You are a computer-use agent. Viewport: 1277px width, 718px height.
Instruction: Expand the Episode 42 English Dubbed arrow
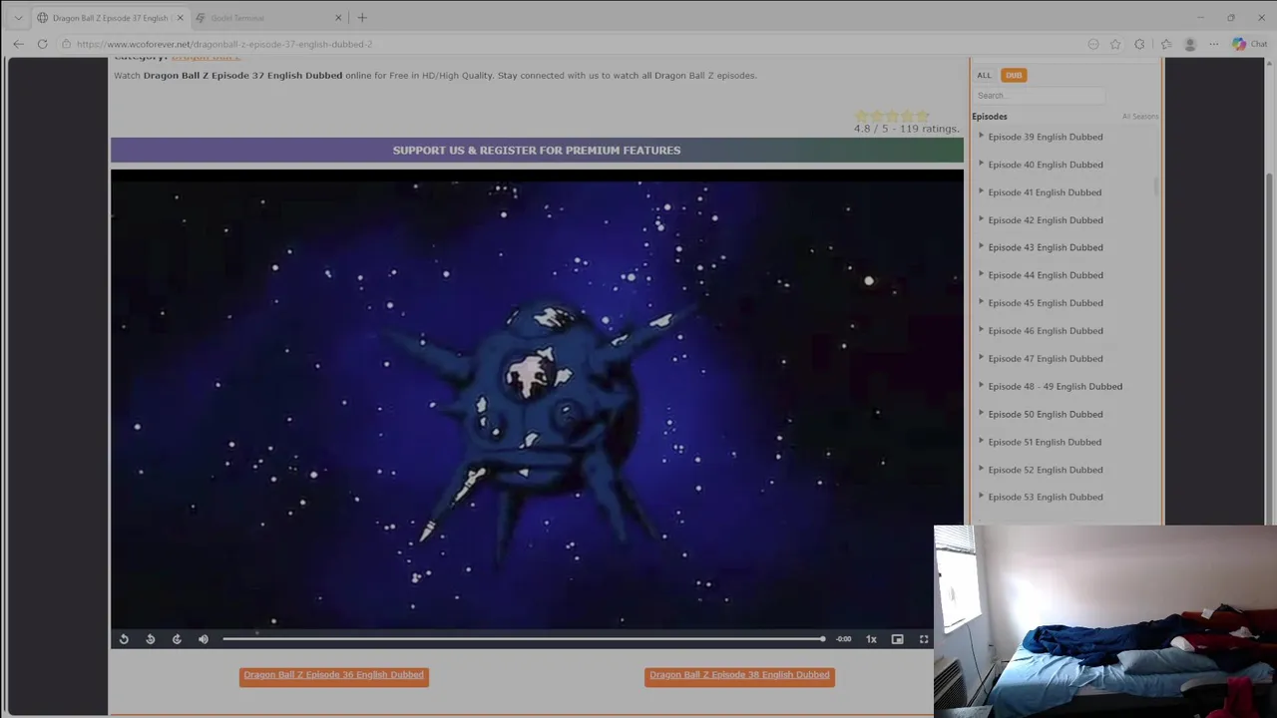[981, 219]
